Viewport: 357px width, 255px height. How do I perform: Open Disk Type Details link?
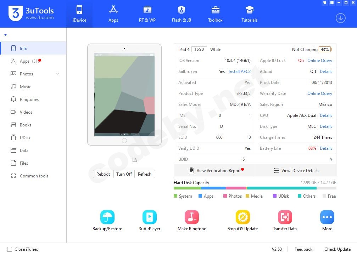326,126
